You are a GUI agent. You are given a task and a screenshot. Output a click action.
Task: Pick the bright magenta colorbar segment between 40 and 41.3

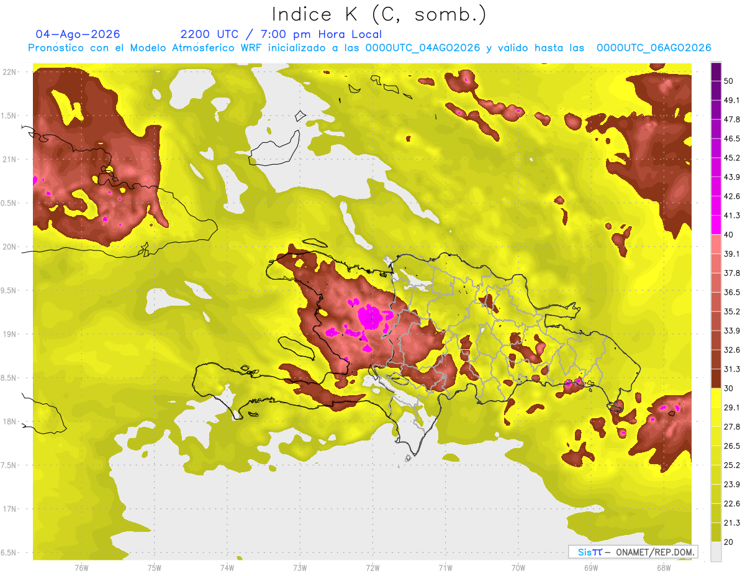(x=716, y=225)
